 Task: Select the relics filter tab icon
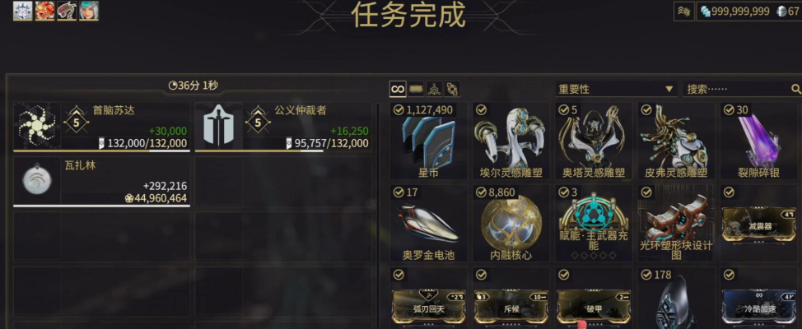(452, 90)
